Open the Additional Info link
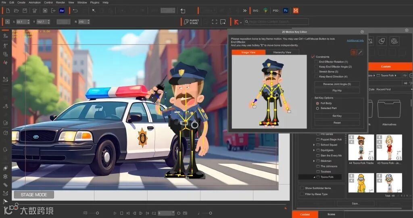Image resolution: width=413 pixels, height=218 pixels. 355,41
